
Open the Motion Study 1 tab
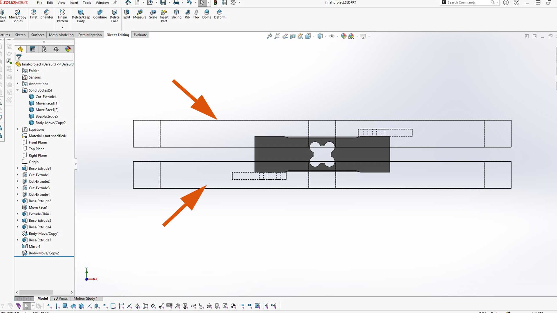tap(86, 299)
